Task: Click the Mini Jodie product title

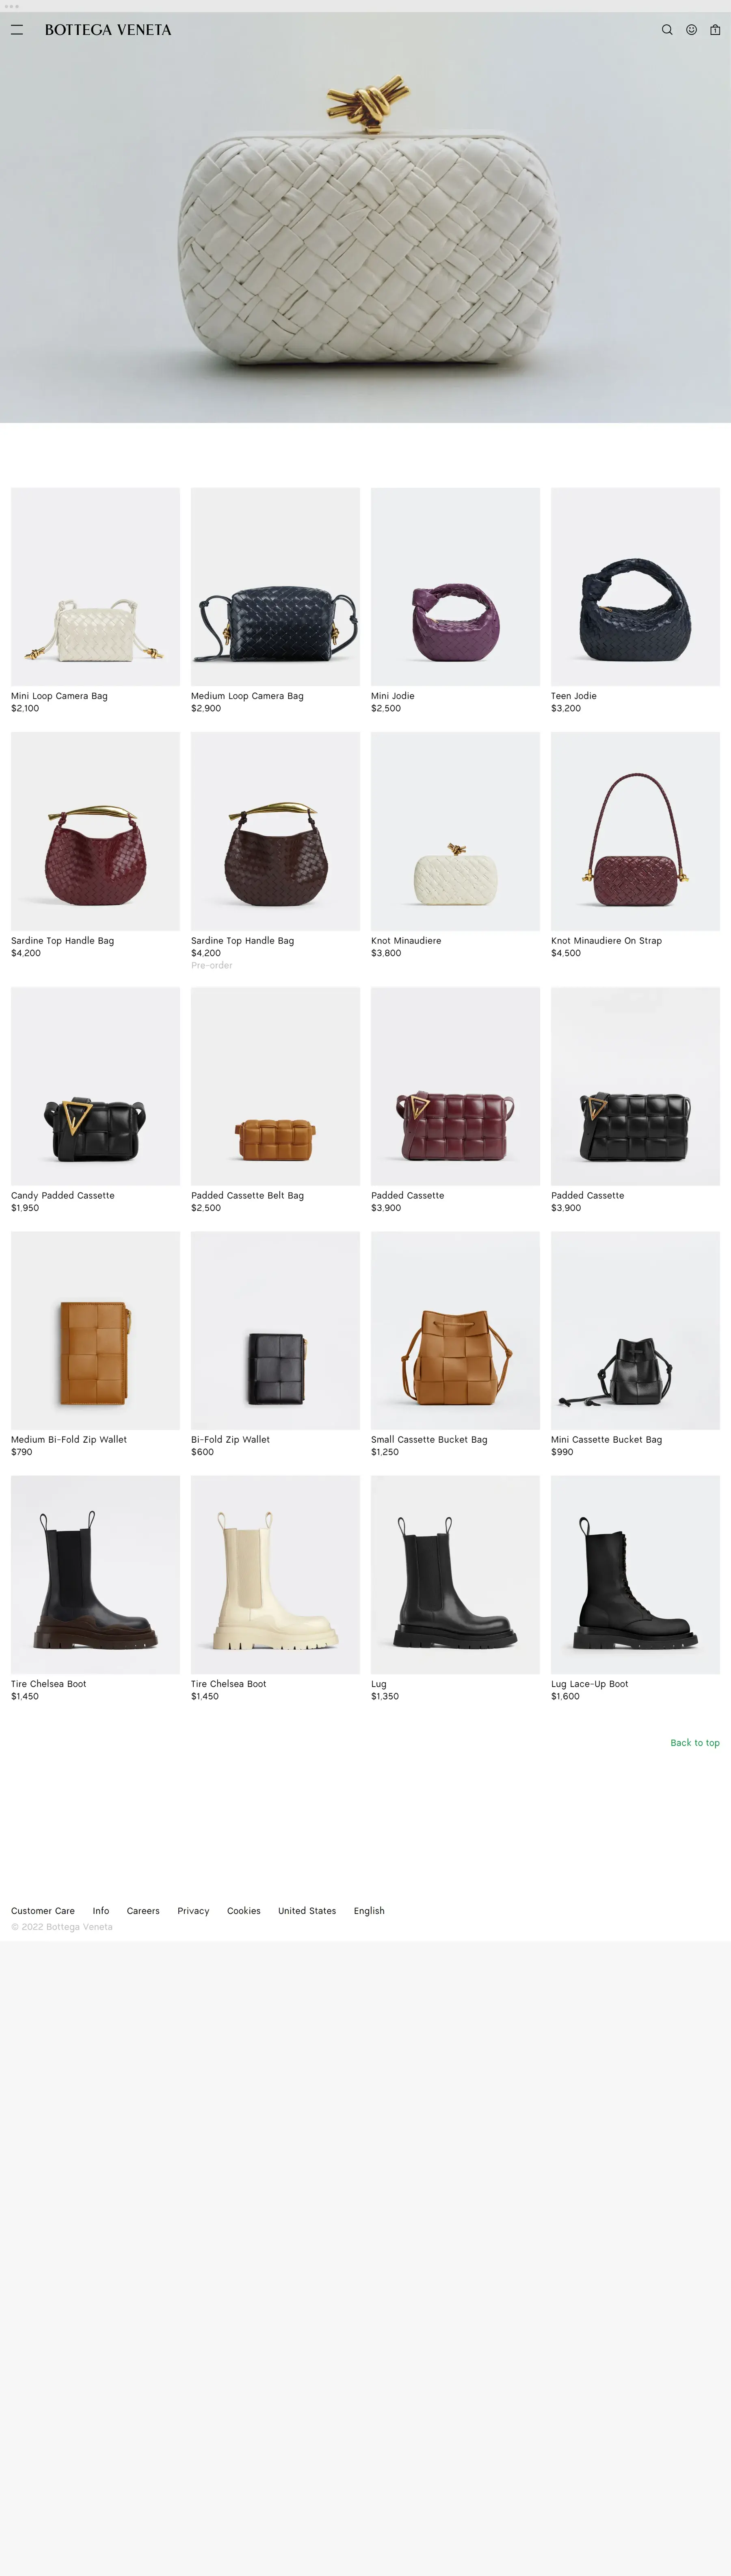Action: click(392, 696)
